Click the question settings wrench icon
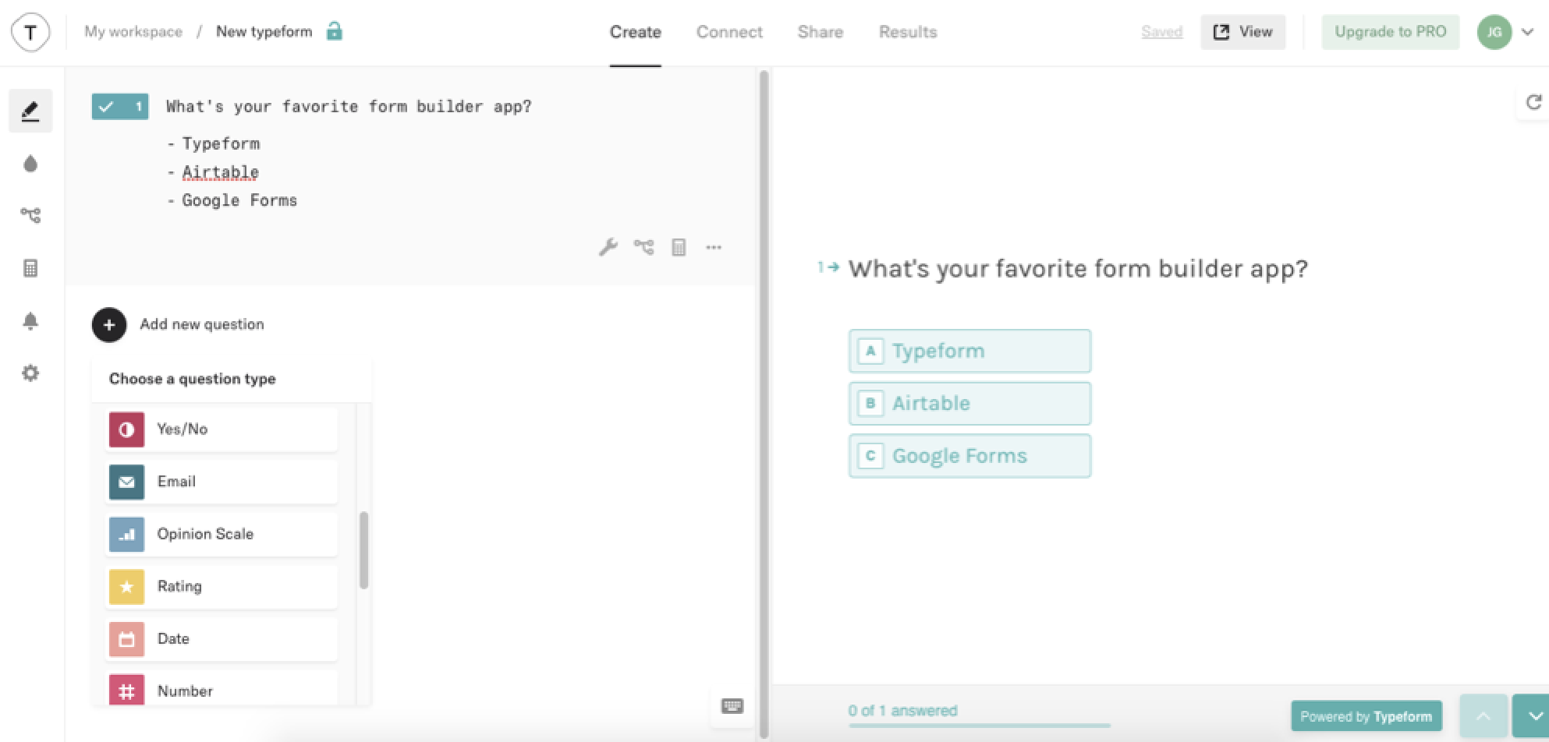This screenshot has height=742, width=1549. pos(608,248)
